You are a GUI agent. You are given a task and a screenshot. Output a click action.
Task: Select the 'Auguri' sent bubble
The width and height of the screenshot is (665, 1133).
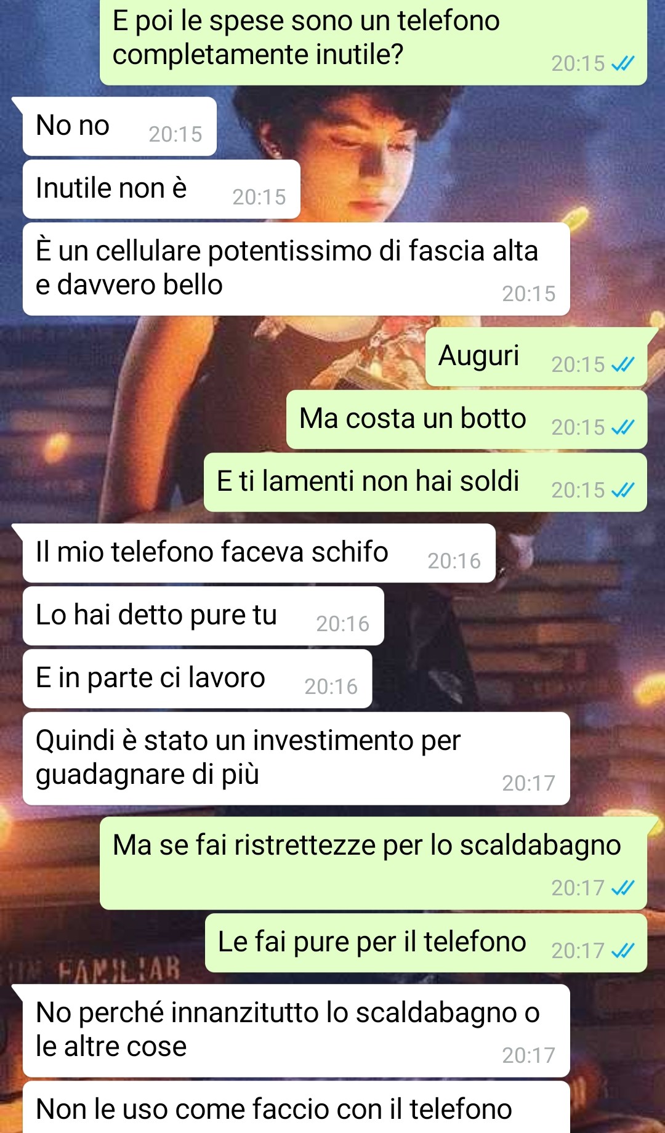point(536,357)
